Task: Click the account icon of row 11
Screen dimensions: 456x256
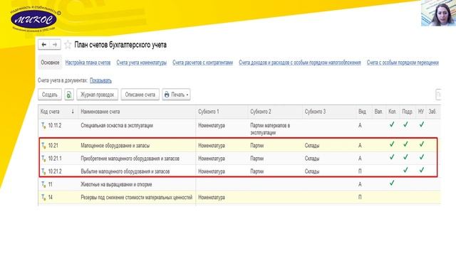Action: coord(43,184)
